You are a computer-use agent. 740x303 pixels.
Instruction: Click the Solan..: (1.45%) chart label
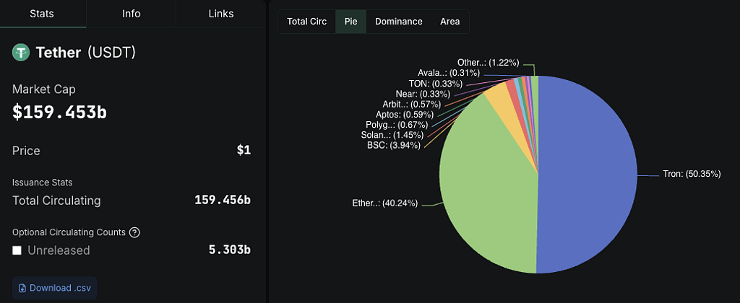coord(387,135)
